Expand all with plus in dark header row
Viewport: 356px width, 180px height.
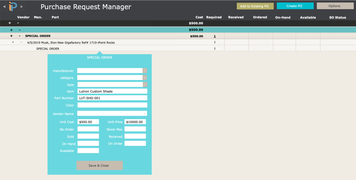tap(10, 23)
